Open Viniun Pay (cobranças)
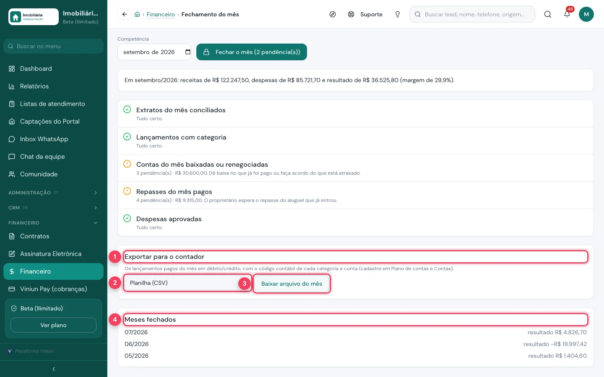This screenshot has height=377, width=604. coord(53,289)
